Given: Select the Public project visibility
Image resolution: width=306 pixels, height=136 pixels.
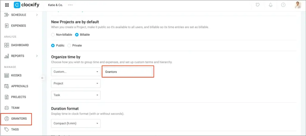Looking at the screenshot, I should point(53,46).
